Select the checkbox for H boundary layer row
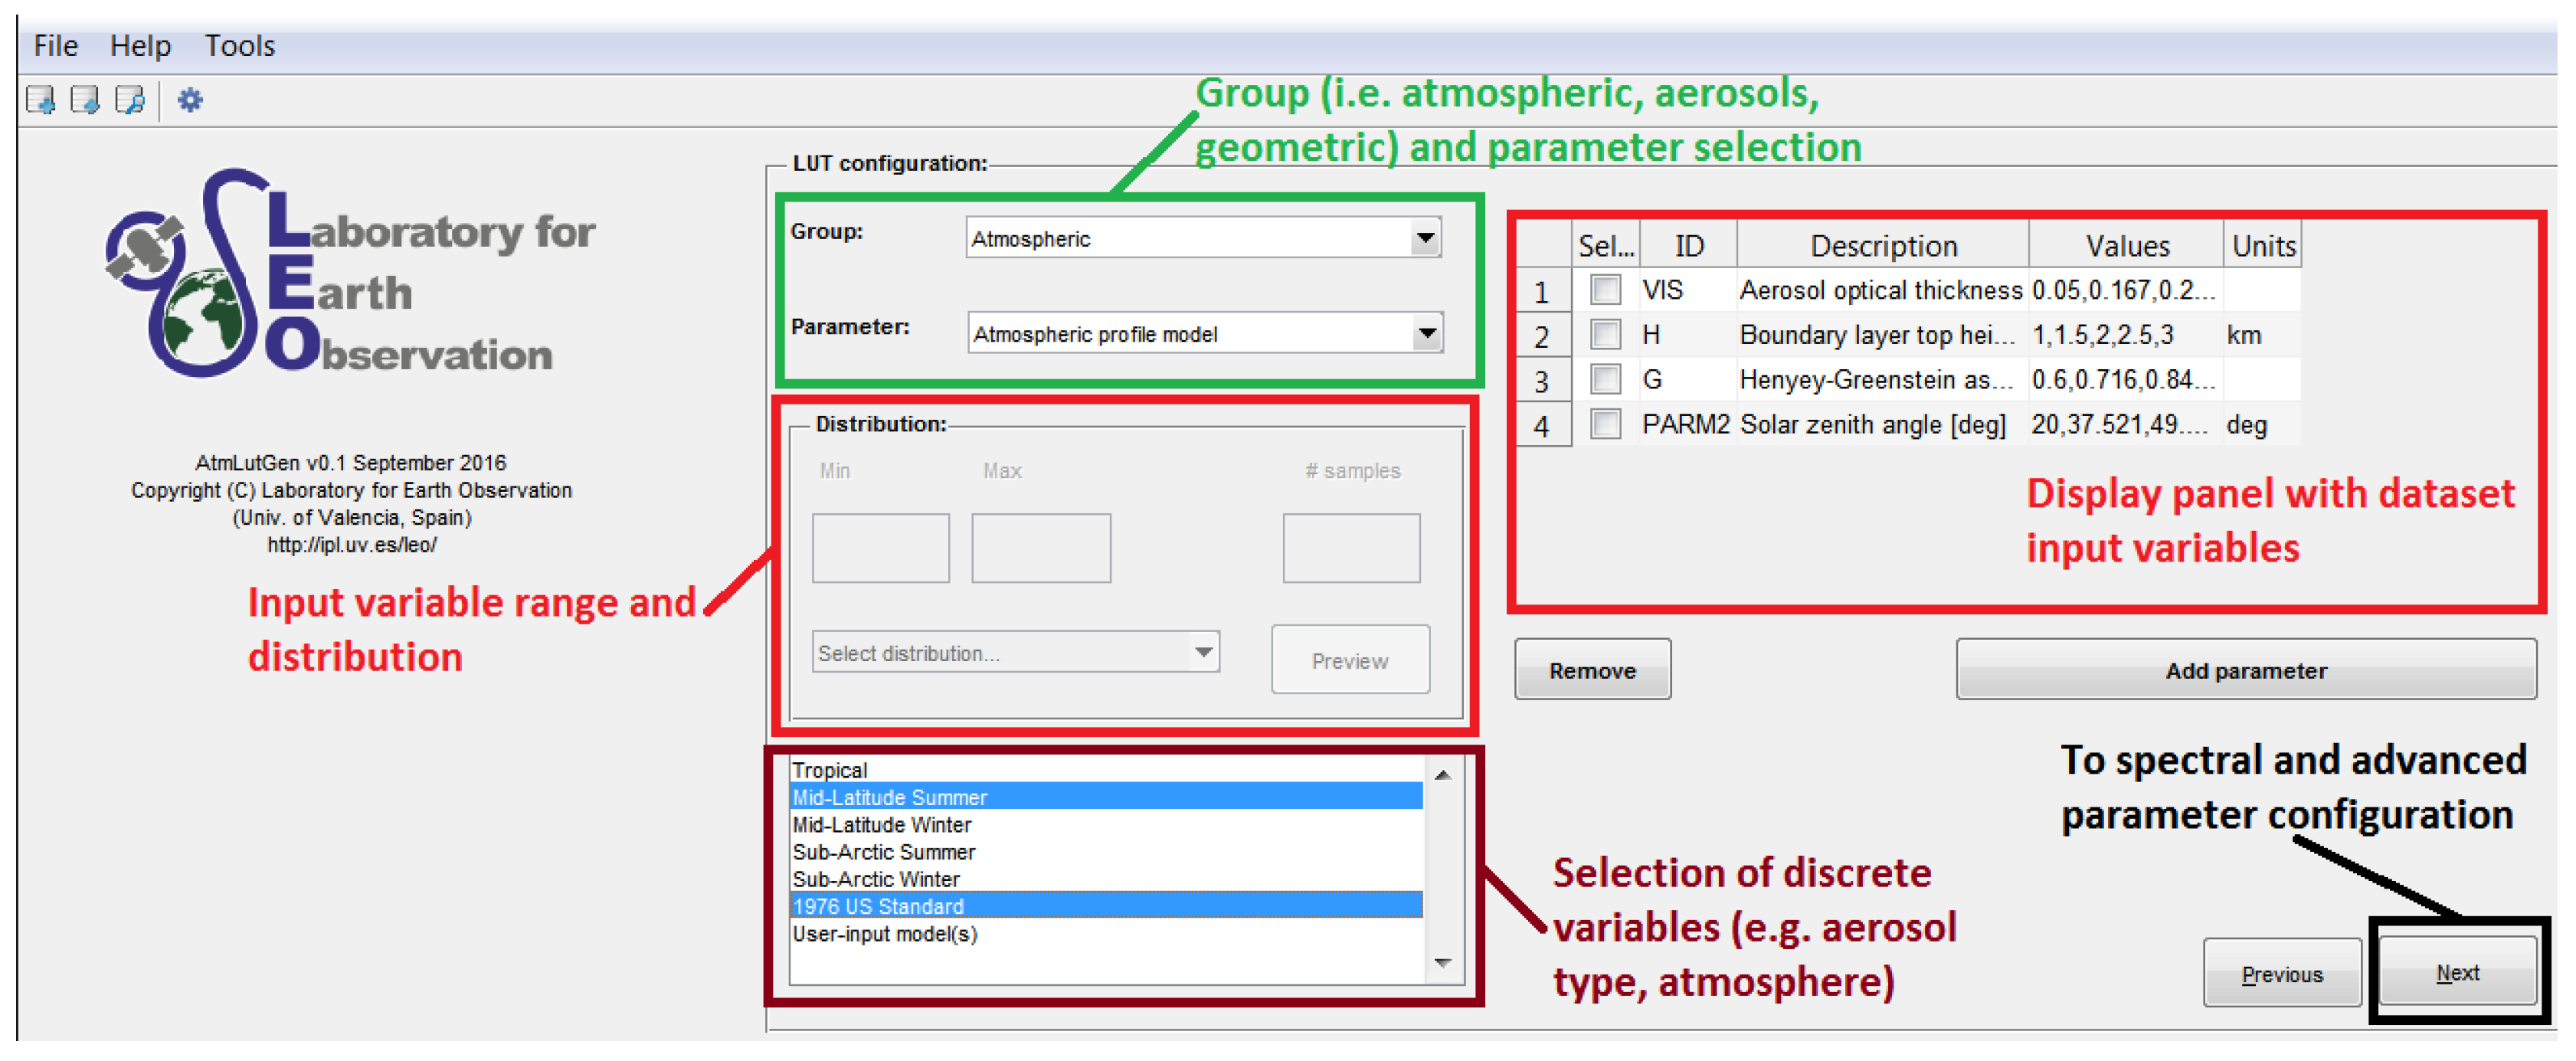 point(1605,334)
